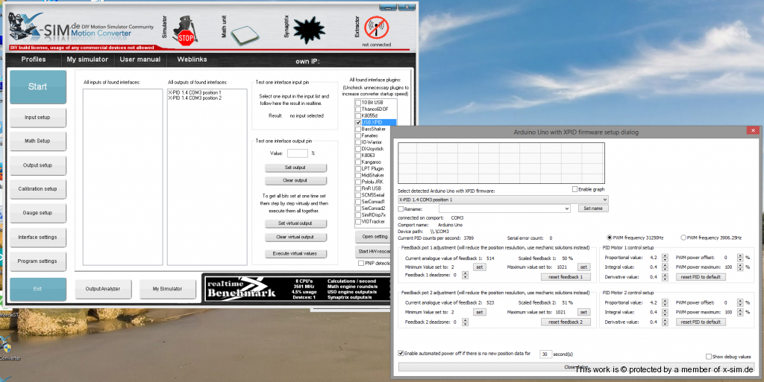The height and width of the screenshot is (382, 764).
Task: Uncheck Enable automated power off
Action: [x=401, y=353]
